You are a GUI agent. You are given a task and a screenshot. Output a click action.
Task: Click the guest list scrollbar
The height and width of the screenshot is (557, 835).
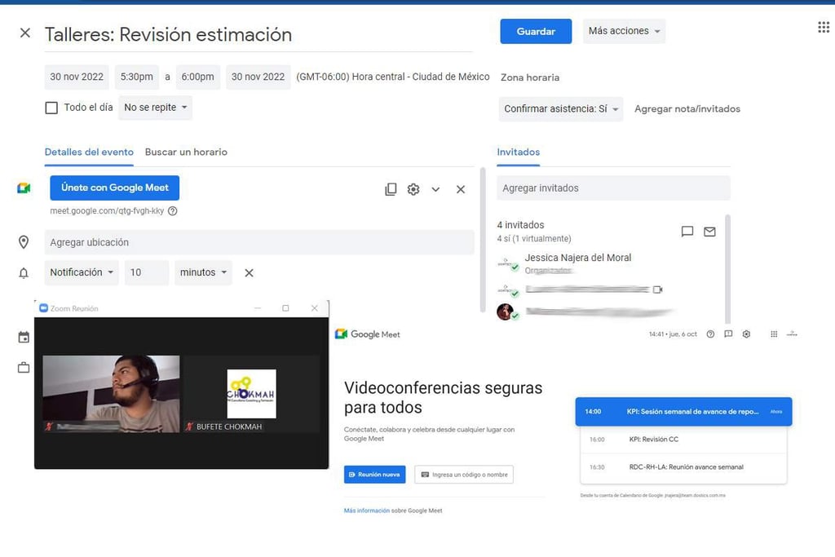(727, 269)
